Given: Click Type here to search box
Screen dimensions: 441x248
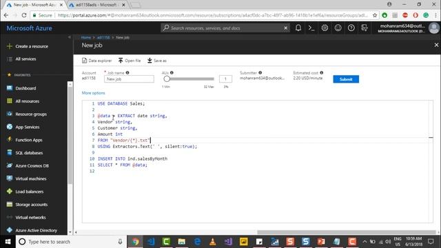Looking at the screenshot, I should pos(70,242).
